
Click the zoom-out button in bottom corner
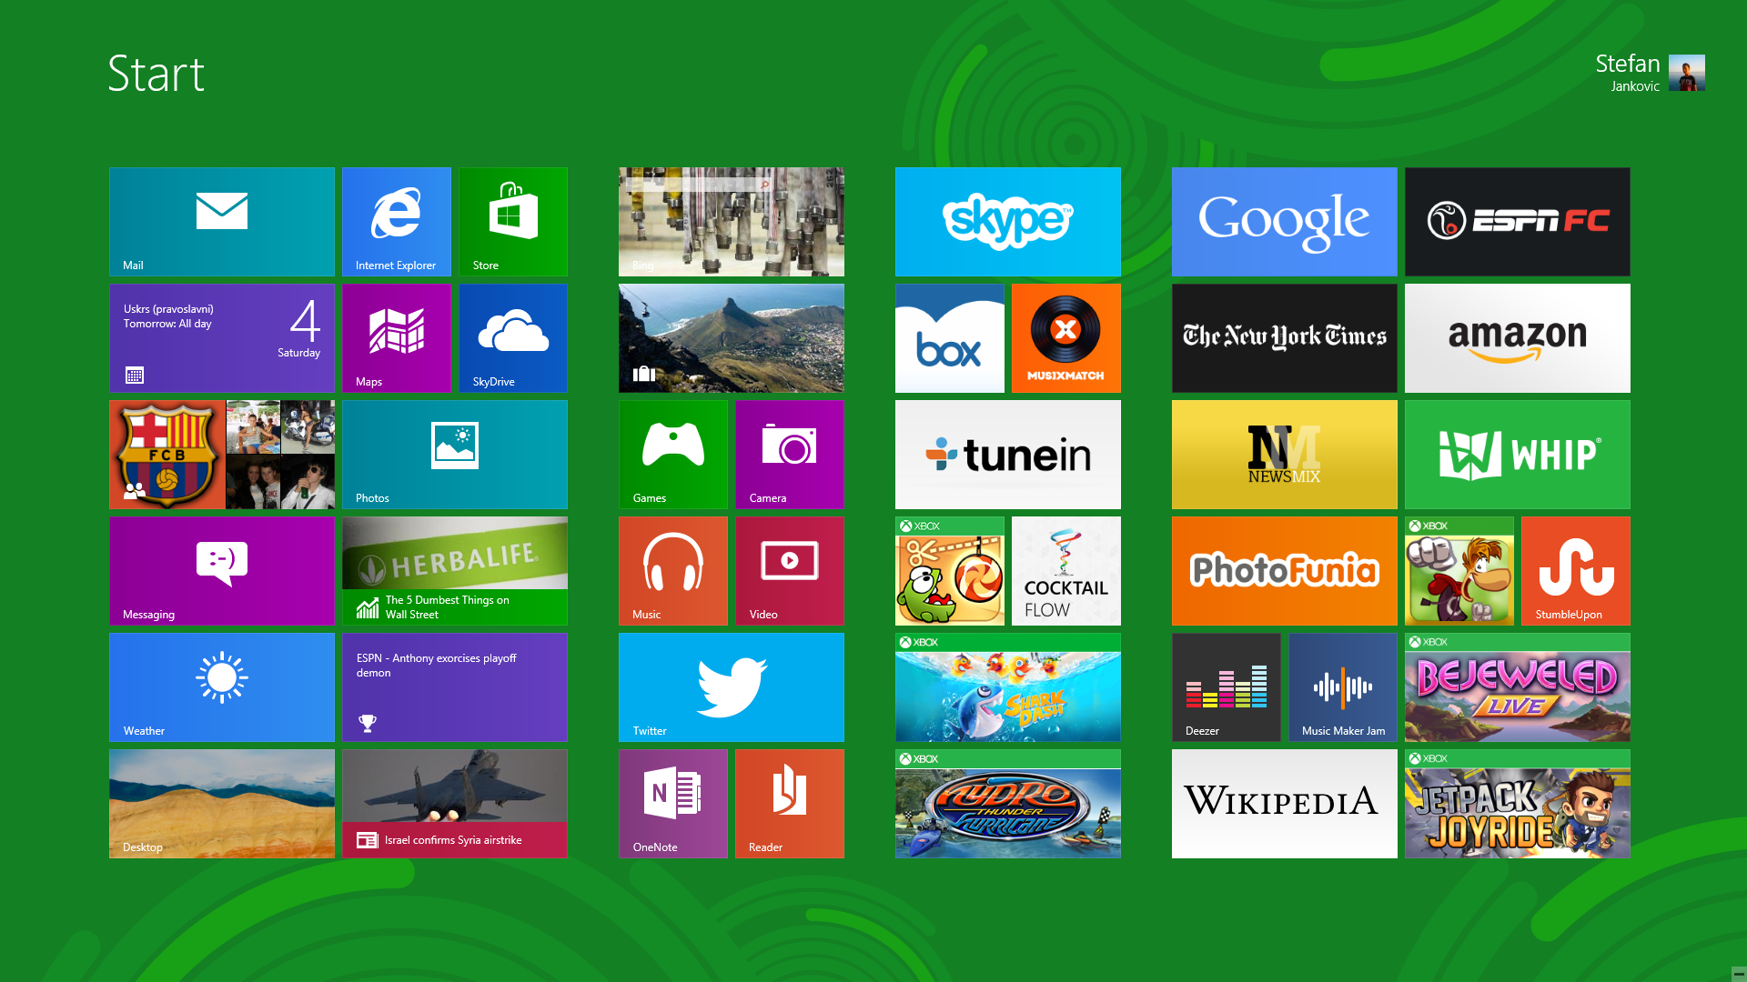coord(1738,973)
